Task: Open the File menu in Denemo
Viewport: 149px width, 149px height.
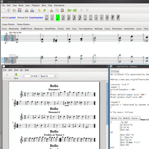Action: (x=3, y=5)
